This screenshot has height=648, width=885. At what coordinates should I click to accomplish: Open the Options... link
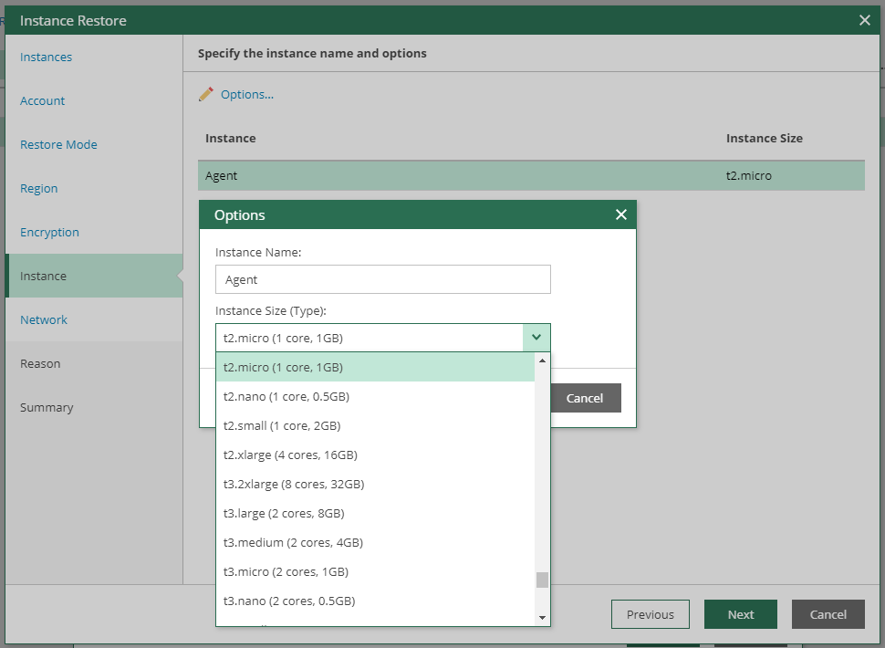247,94
